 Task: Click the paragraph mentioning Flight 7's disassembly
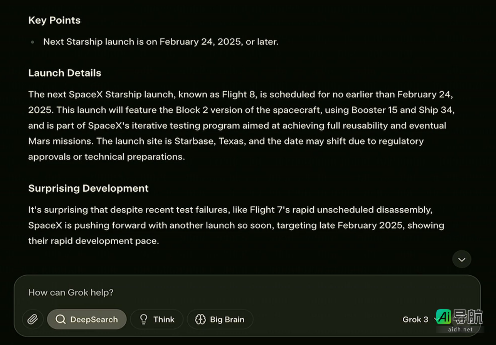click(236, 225)
